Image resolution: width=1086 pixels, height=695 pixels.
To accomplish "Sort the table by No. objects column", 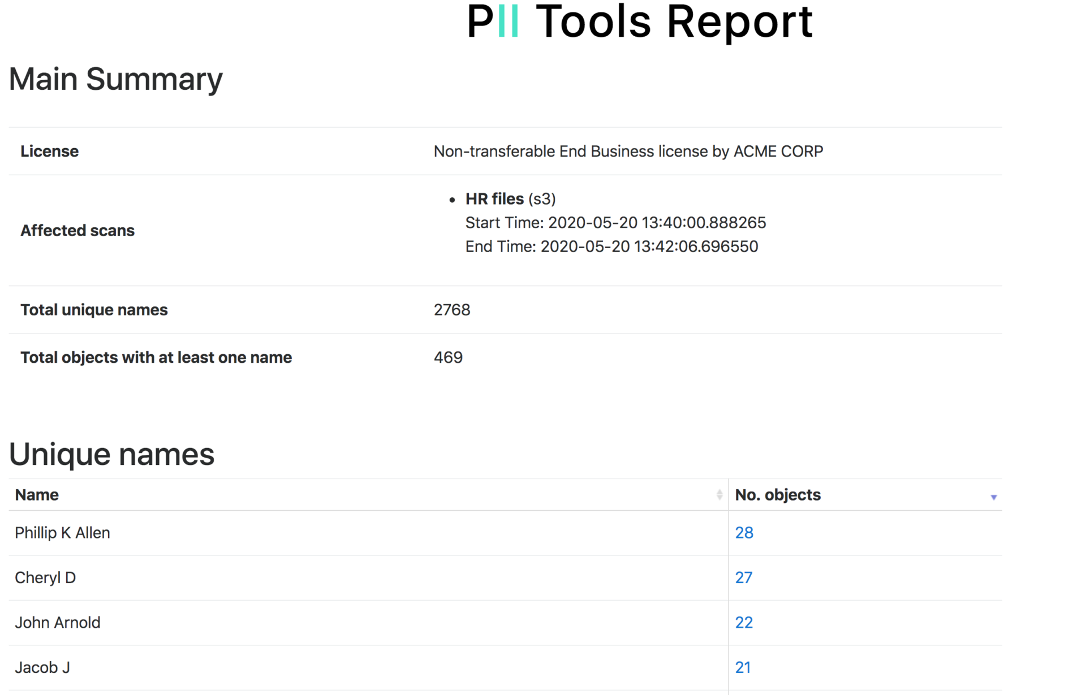I will 777,494.
